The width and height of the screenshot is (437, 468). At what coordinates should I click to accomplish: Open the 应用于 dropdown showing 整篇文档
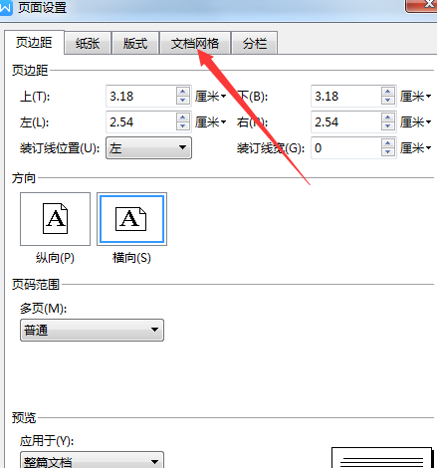click(92, 461)
